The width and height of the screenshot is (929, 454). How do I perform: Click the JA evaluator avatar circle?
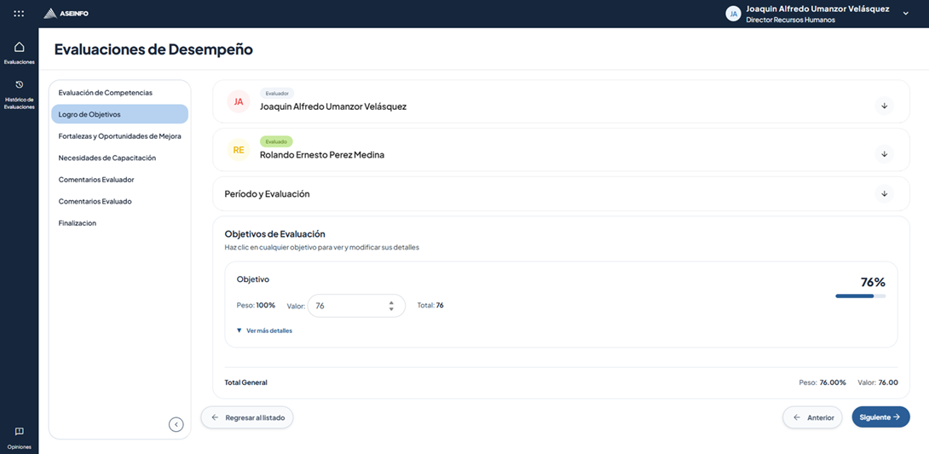[239, 101]
